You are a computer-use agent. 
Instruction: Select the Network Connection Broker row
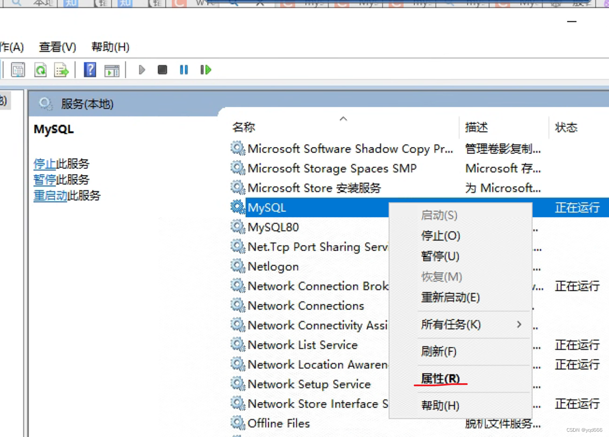click(x=318, y=286)
